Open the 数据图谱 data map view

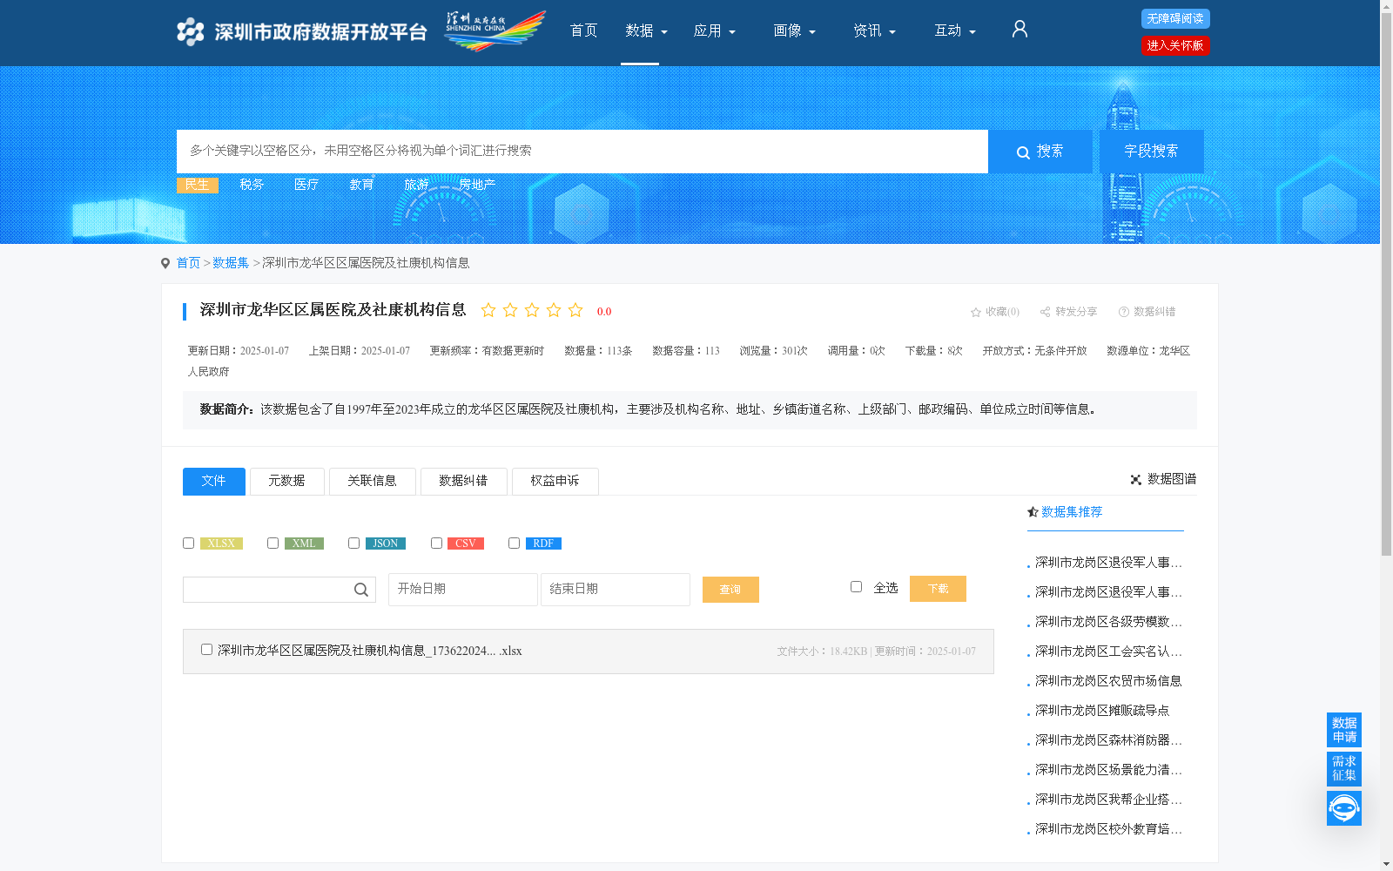[1165, 479]
